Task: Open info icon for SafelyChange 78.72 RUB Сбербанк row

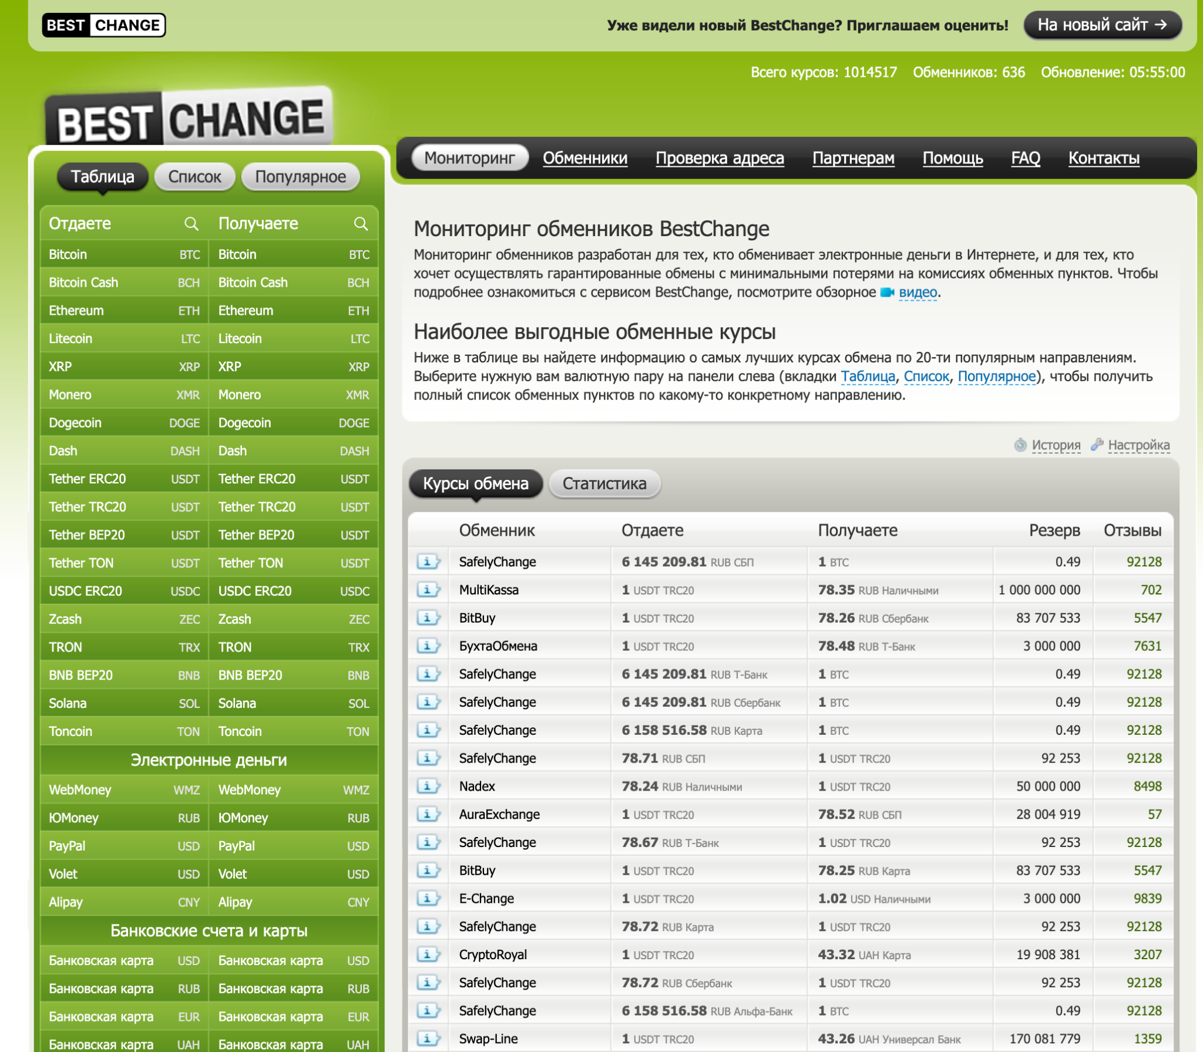Action: click(428, 983)
